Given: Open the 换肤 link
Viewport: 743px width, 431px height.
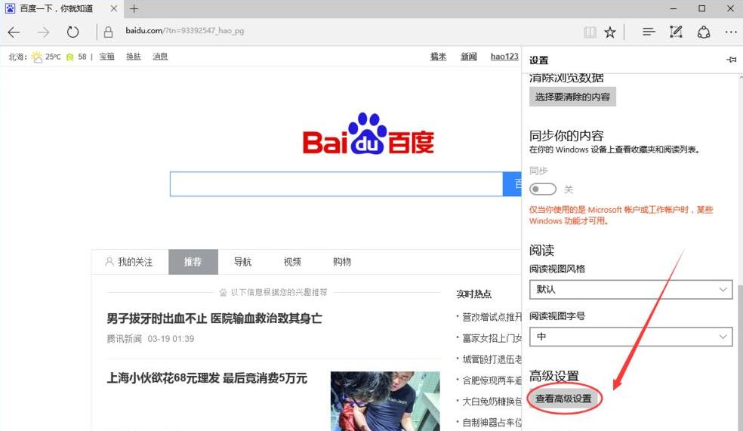Looking at the screenshot, I should coord(134,57).
